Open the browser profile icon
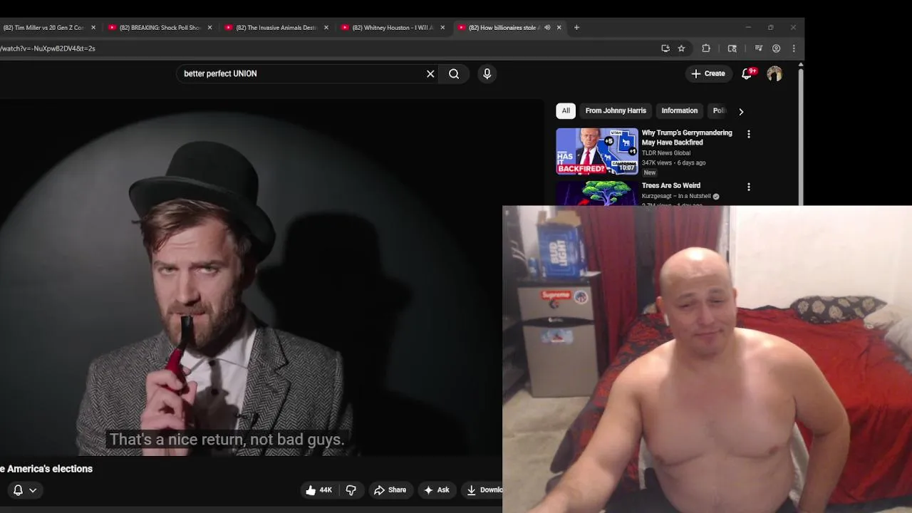Viewport: 912px width, 513px height. coord(776,48)
